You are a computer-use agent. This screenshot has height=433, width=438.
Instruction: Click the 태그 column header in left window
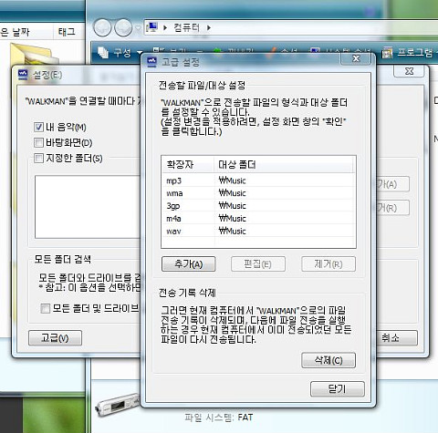click(x=67, y=32)
